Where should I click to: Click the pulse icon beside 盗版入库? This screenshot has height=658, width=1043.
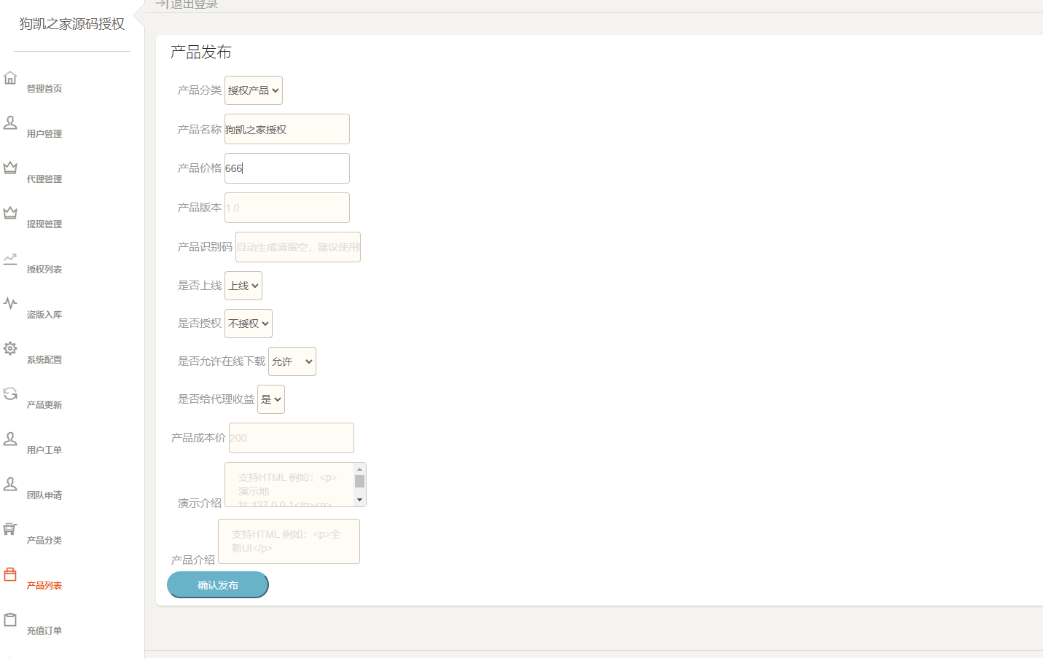10,304
